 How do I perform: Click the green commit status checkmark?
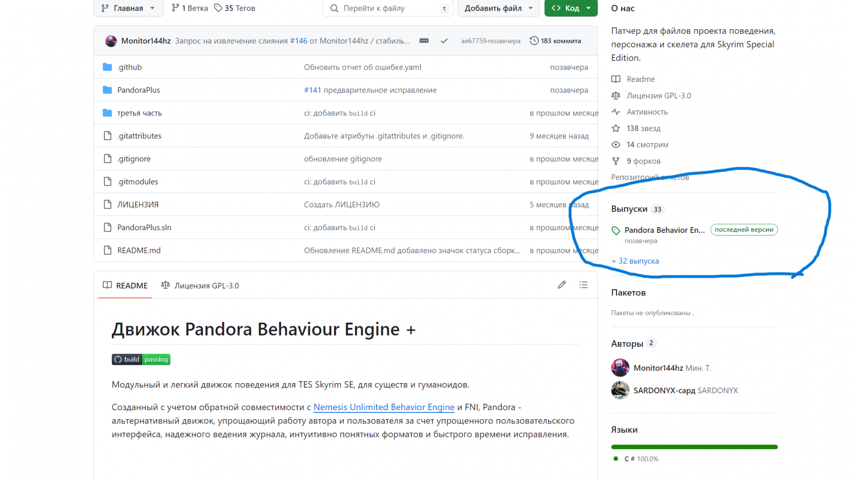click(444, 41)
